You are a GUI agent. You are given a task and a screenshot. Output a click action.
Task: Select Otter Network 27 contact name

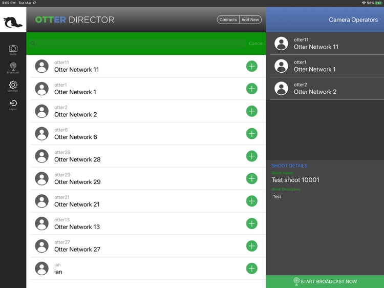pos(77,249)
